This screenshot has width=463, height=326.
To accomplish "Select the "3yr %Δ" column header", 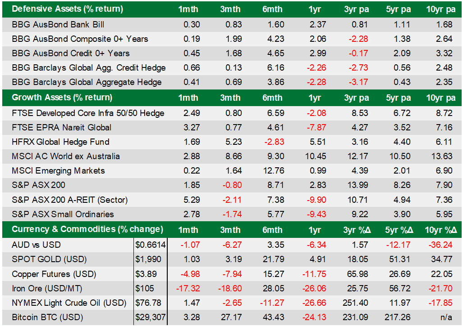I will (x=357, y=230).
